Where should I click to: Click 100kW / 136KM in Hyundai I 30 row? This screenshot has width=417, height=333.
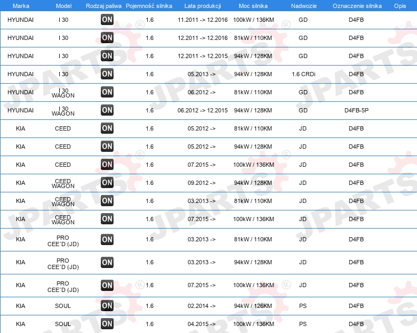[254, 20]
